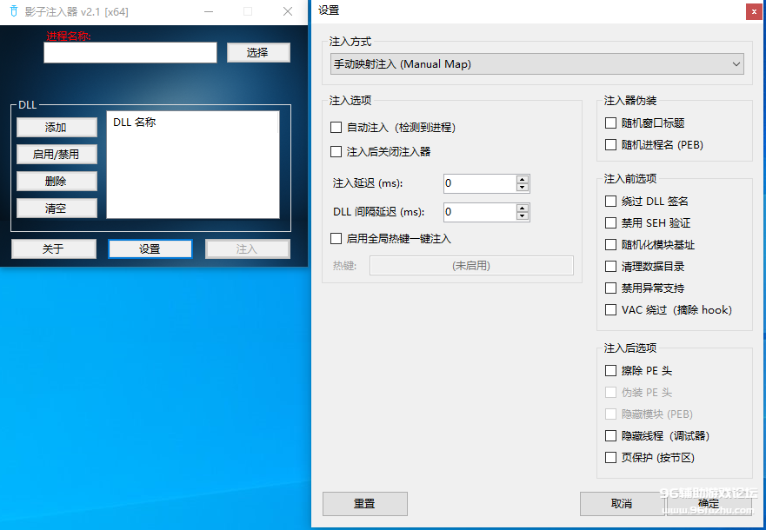Image resolution: width=766 pixels, height=530 pixels.
Task: Open the 注入方式 Manual Map dropdown
Action: pyautogui.click(x=536, y=64)
